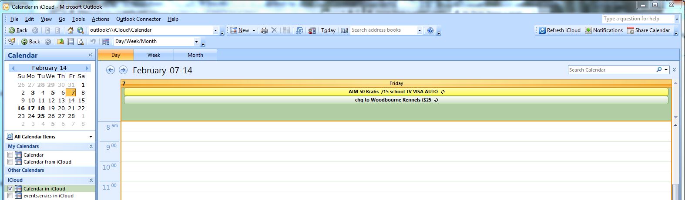Click Share Calendar in iCloud toolbar

tap(648, 30)
